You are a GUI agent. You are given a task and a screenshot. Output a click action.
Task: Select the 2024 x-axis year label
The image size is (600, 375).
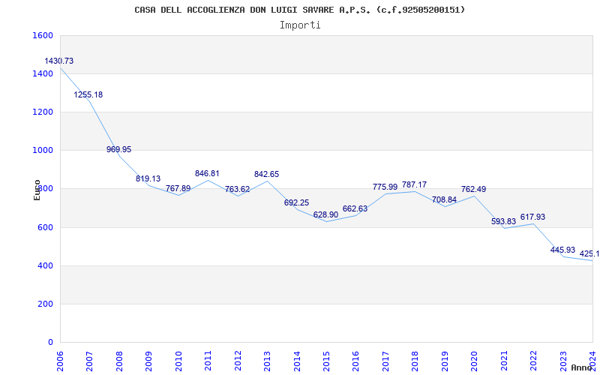(x=592, y=361)
